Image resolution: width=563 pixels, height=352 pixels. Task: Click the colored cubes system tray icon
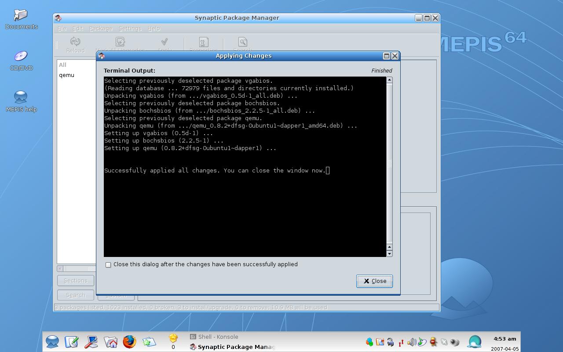(369, 342)
